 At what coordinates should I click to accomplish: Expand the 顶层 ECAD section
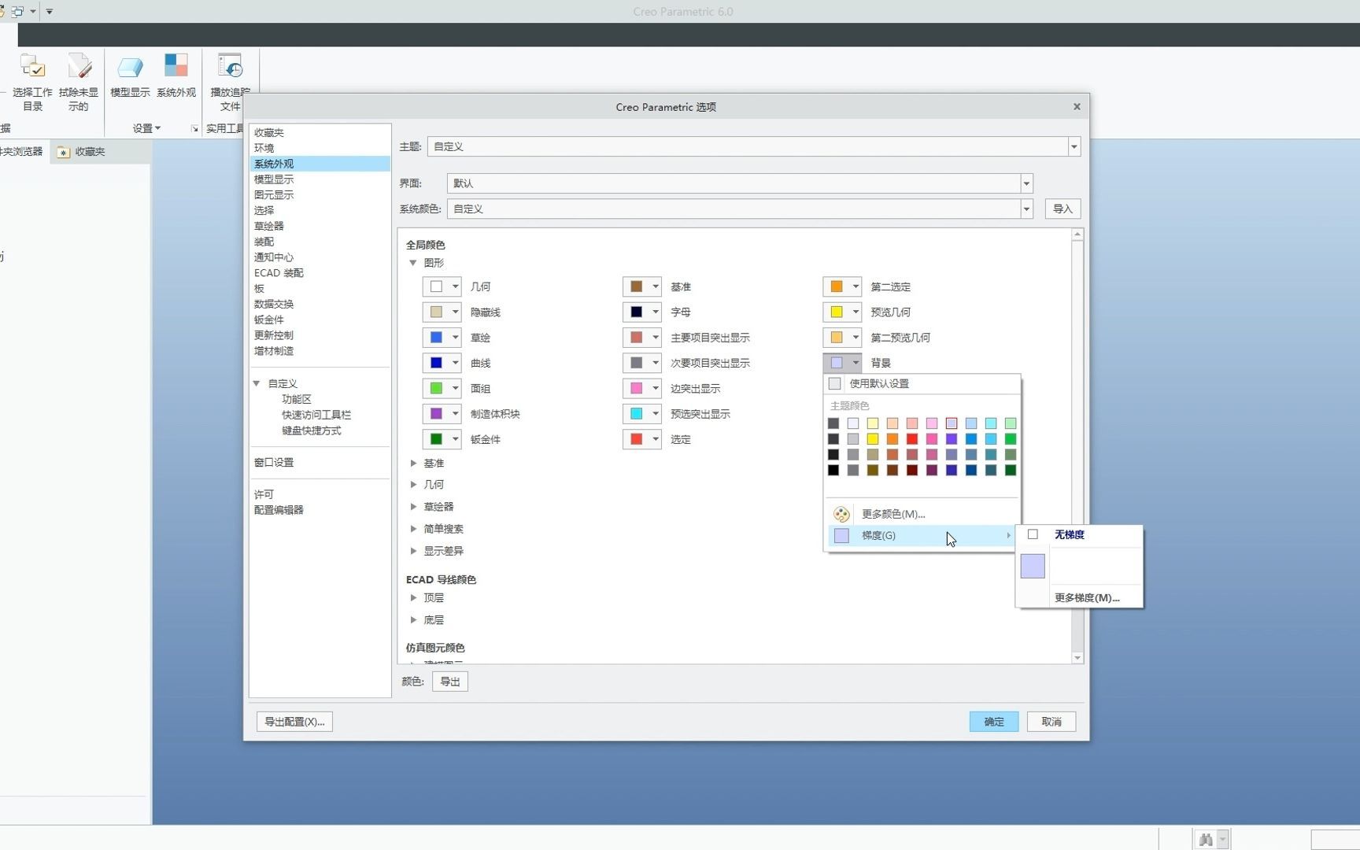[x=413, y=598]
